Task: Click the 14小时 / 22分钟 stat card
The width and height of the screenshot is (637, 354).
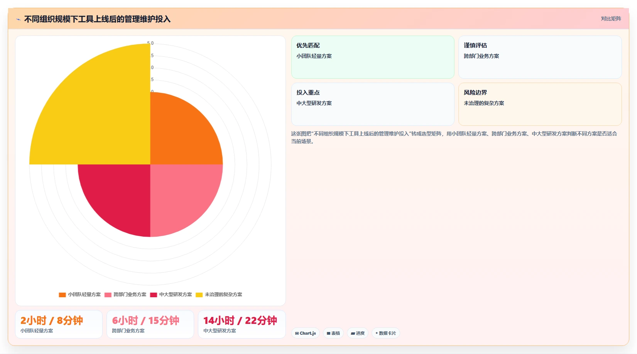Action: click(x=242, y=324)
